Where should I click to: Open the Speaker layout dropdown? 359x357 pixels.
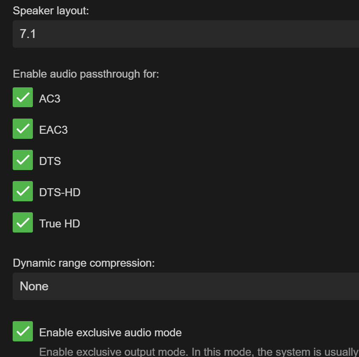(186, 34)
